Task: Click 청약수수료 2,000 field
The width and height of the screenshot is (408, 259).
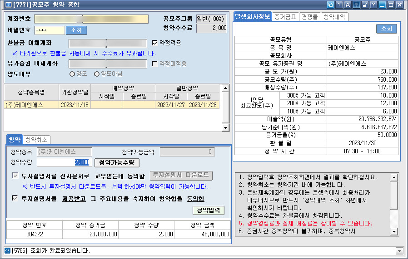Action: (212, 28)
